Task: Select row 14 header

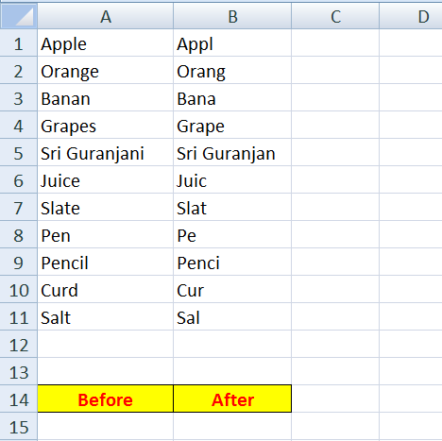Action: tap(19, 399)
